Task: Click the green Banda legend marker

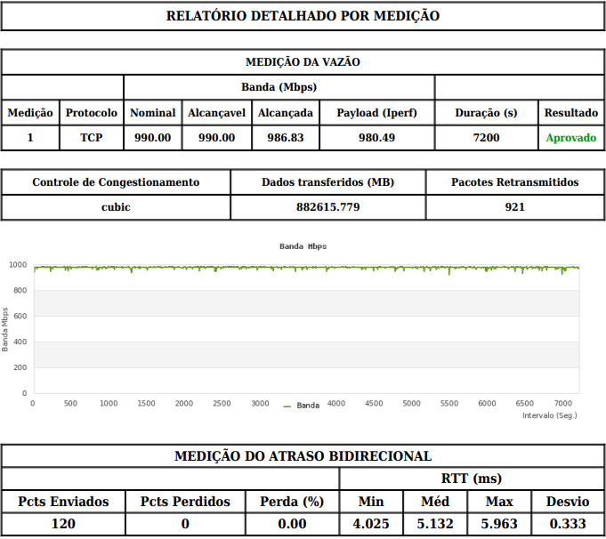Action: point(287,406)
